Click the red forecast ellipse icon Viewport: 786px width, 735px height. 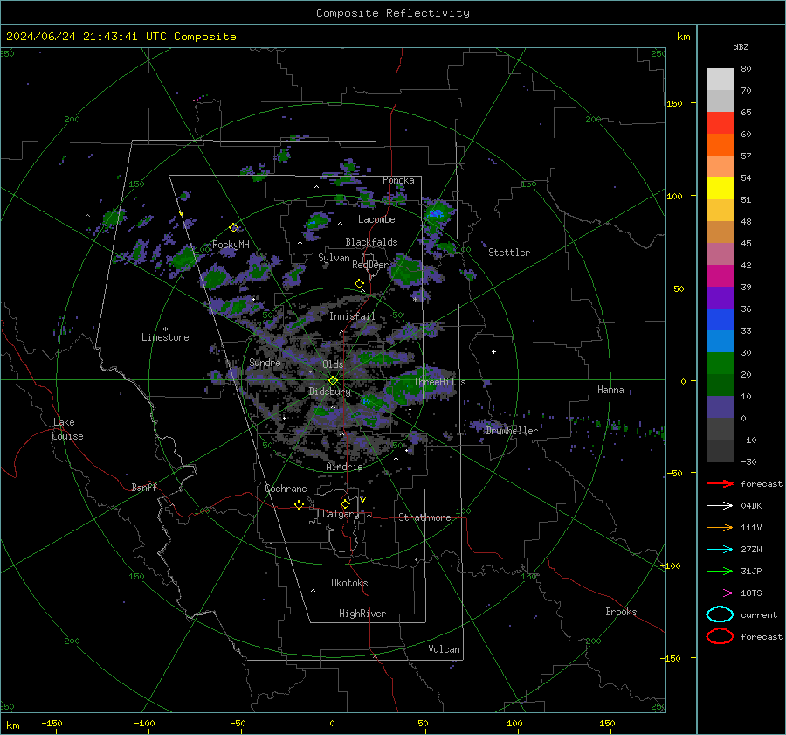pos(720,636)
